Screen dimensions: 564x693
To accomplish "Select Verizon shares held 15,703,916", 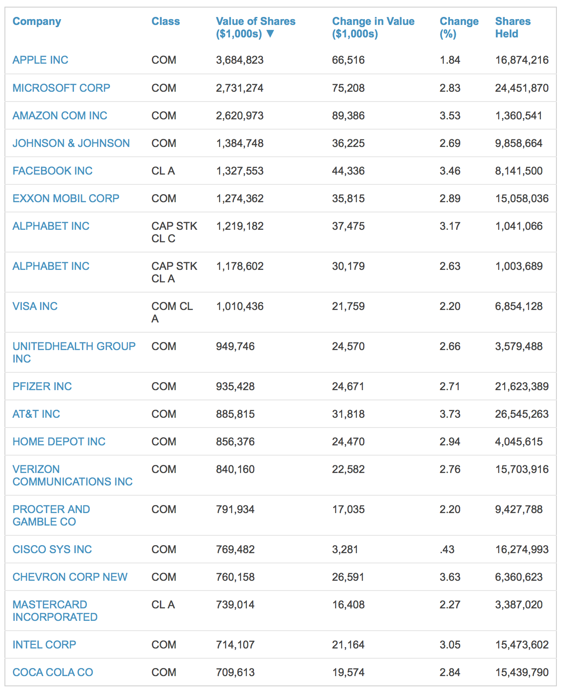I will tap(522, 469).
